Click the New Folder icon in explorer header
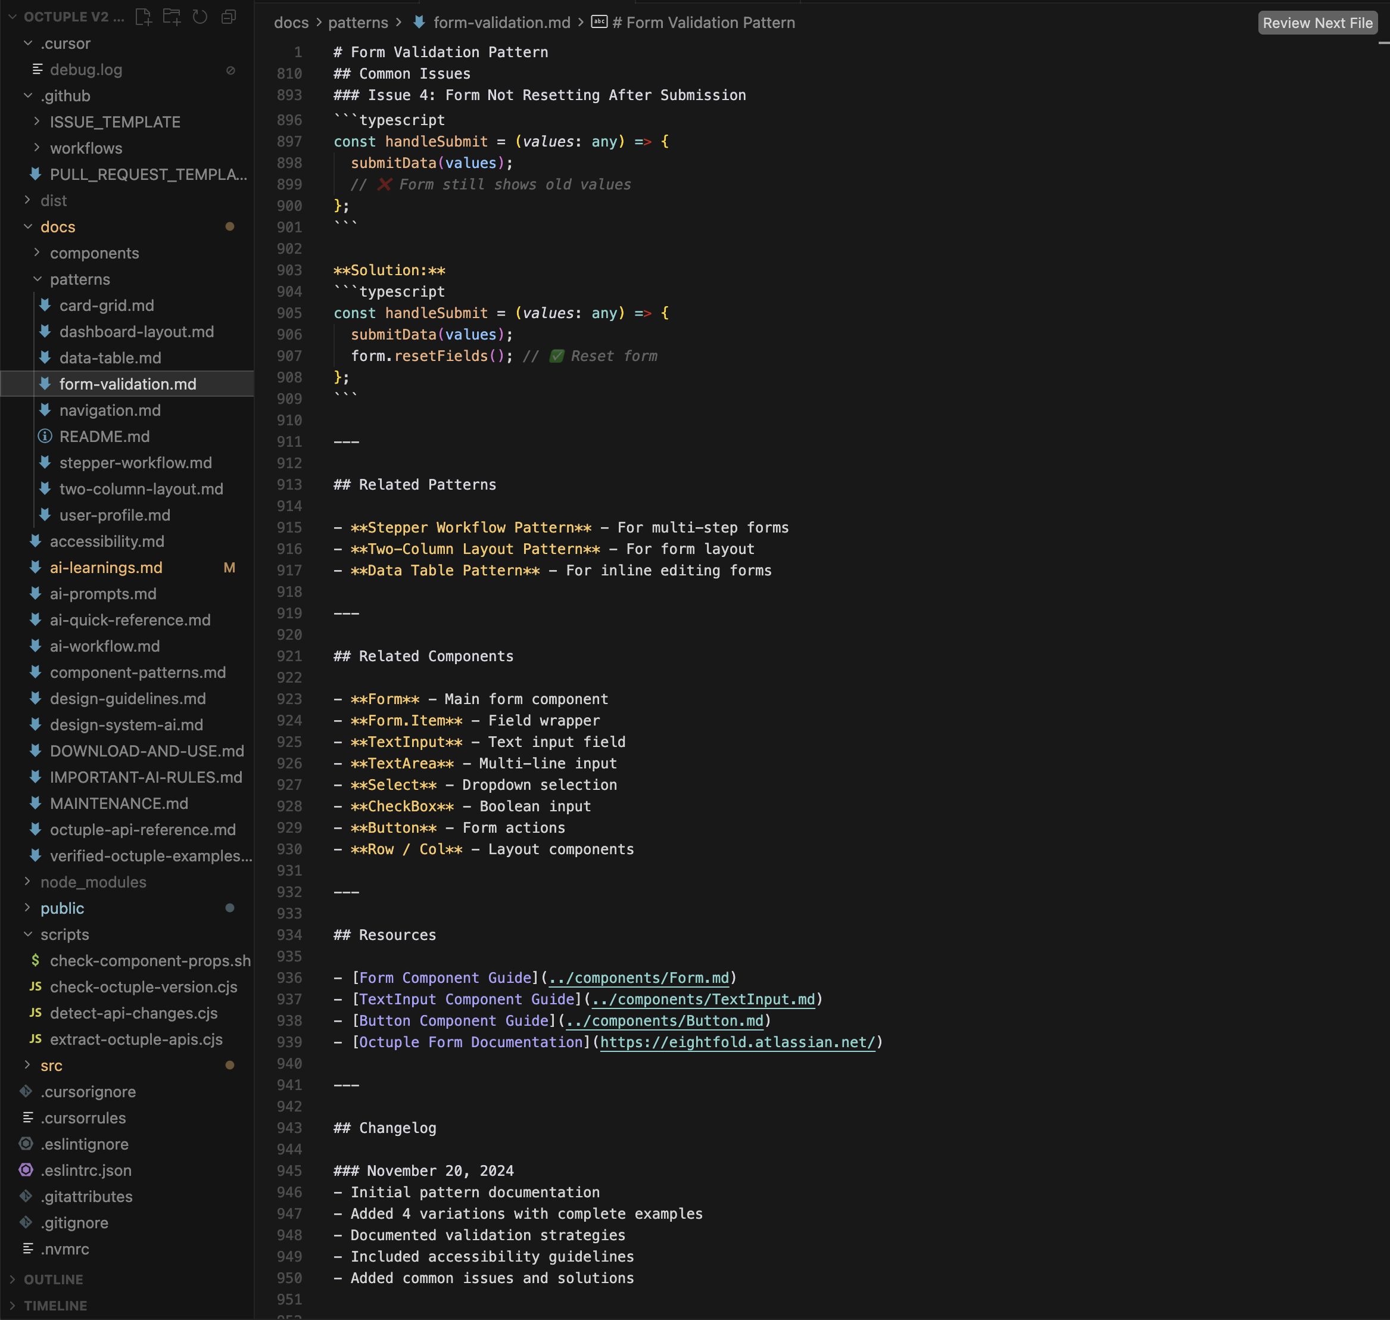 pyautogui.click(x=172, y=17)
